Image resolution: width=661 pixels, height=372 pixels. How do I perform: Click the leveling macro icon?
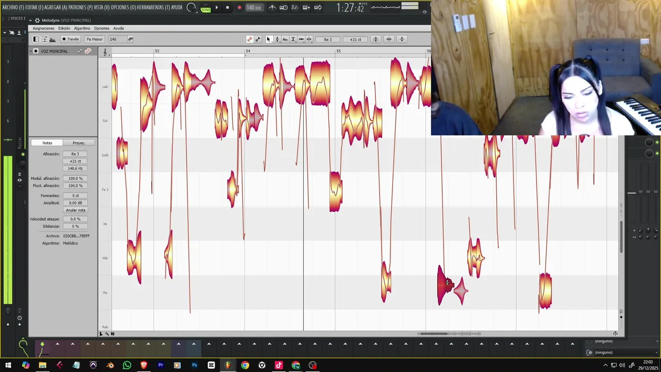tap(402, 39)
